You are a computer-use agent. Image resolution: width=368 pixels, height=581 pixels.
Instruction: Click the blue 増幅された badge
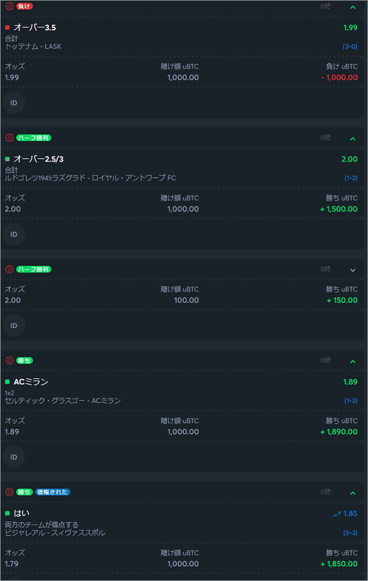tap(53, 492)
